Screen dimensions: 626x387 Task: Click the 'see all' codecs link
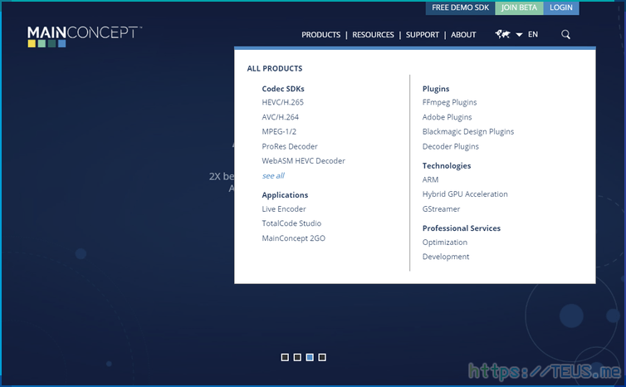[x=273, y=176]
